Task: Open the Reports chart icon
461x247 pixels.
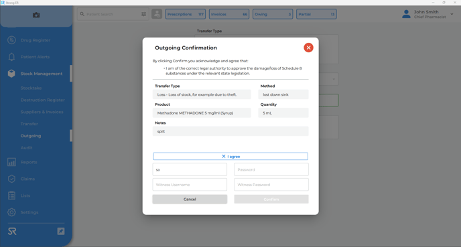Action: (x=11, y=162)
